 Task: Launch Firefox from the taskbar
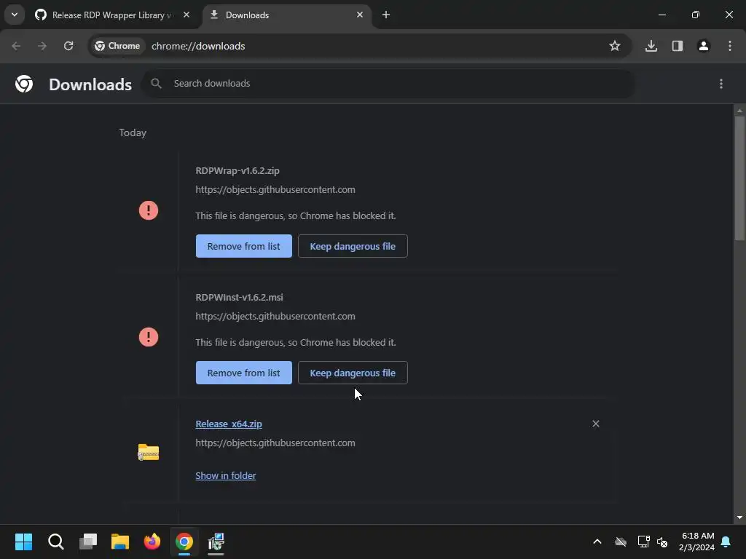(152, 542)
